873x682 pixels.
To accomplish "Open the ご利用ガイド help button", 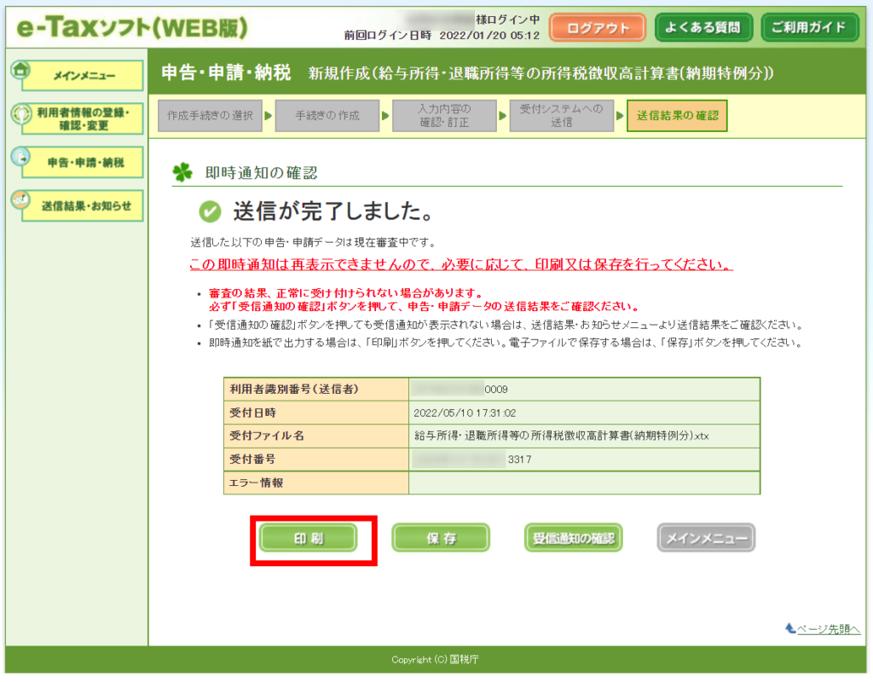I will (809, 27).
